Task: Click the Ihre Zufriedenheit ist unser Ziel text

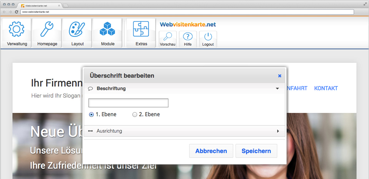Action: [93, 166]
